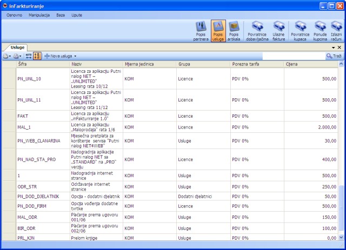The image size is (346, 250).
Task: Click the scrollbar up arrow
Action: (341, 64)
